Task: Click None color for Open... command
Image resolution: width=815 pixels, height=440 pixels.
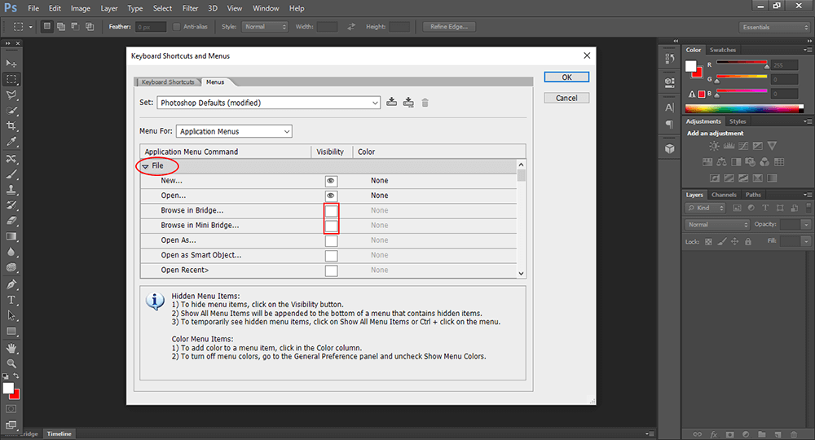Action: click(380, 196)
